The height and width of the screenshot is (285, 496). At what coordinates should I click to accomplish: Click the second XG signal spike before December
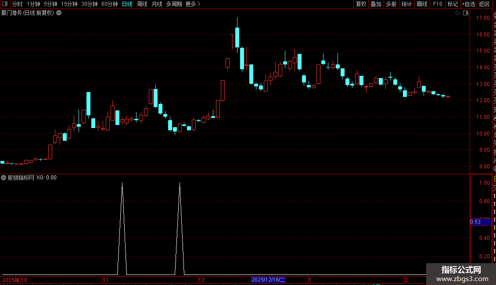point(180,228)
